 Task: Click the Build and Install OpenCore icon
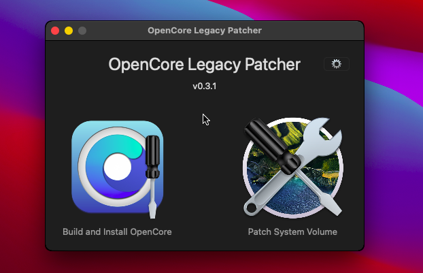click(x=117, y=167)
